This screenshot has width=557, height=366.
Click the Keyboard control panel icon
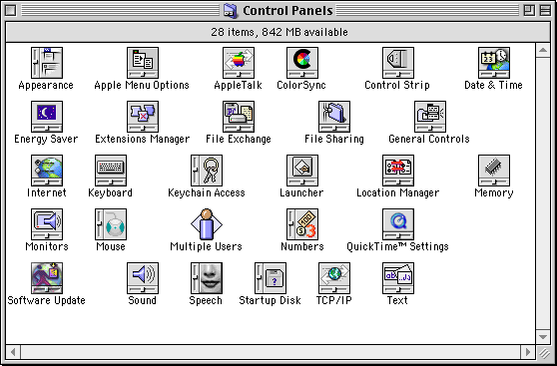[111, 171]
